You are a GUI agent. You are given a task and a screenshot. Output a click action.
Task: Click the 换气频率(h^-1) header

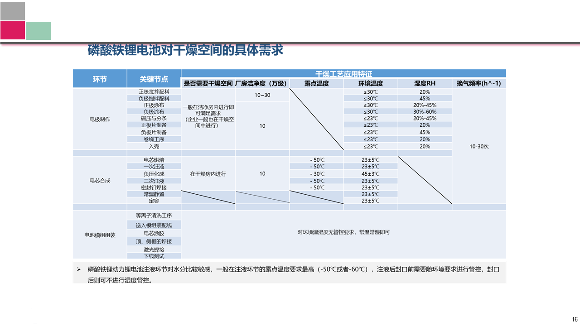pyautogui.click(x=479, y=83)
